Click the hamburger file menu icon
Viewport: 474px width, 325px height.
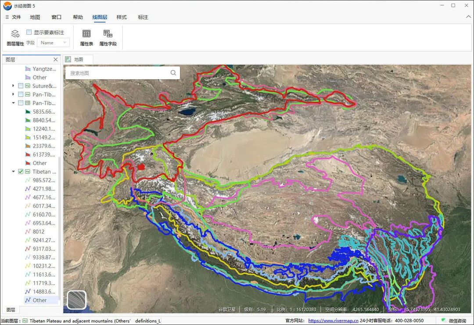(7, 17)
